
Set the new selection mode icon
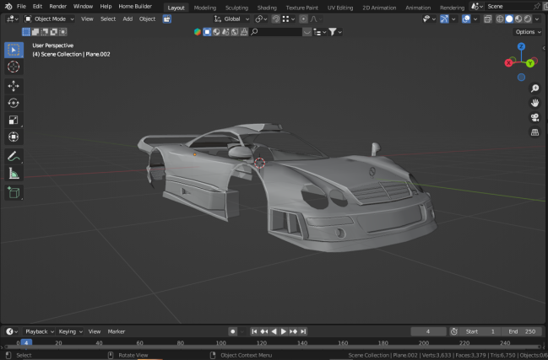pyautogui.click(x=26, y=32)
